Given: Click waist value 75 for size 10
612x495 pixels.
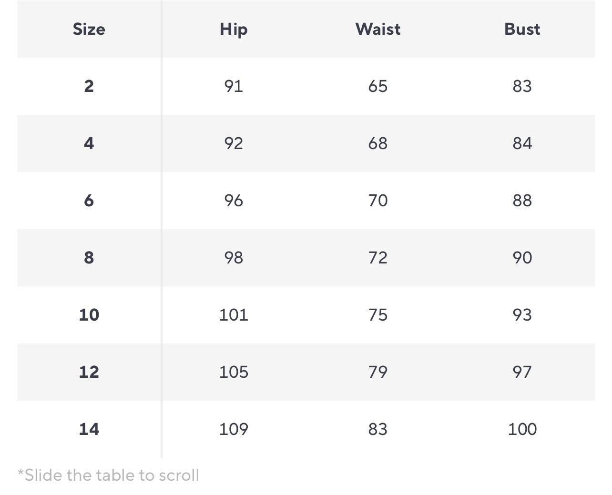Looking at the screenshot, I should click(377, 315).
